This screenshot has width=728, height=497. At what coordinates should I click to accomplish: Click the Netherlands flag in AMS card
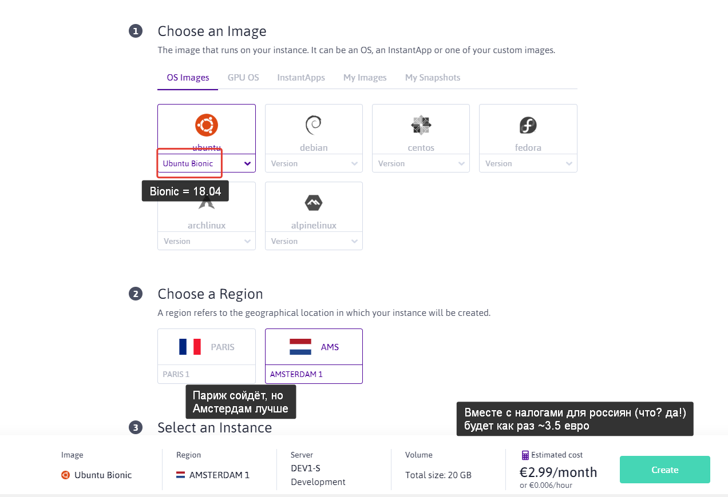(x=300, y=347)
